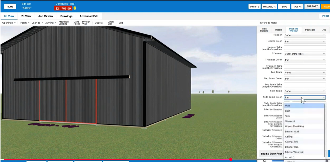Screen dimensions: 330x162
Task: Click the refresh icon at the bottom
Action: [x=265, y=160]
